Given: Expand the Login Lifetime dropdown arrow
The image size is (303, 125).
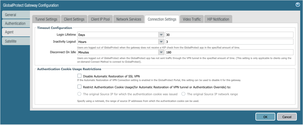Looking at the screenshot, I should coord(161,35).
